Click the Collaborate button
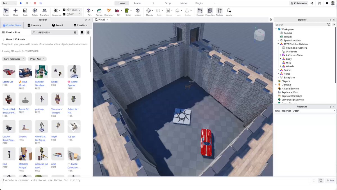The width and height of the screenshot is (337, 190). [299, 3]
